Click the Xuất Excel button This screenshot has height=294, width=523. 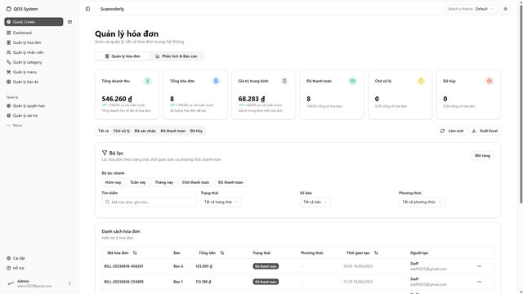coord(485,131)
